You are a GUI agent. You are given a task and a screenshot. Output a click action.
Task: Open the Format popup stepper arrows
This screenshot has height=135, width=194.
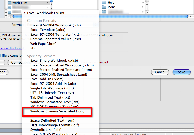[96, 25]
